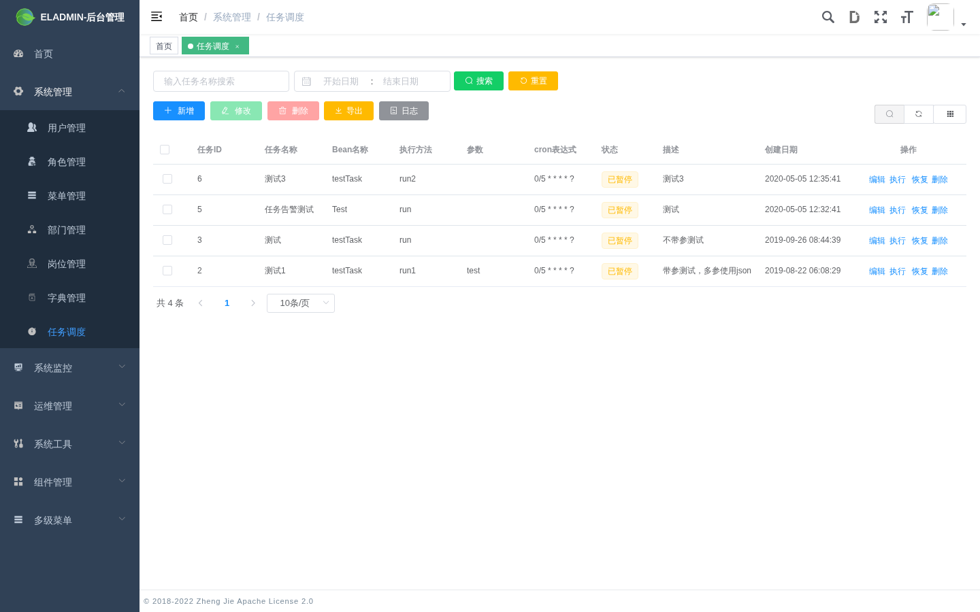The image size is (980, 612).
Task: Open 岗位管理 in the sidebar
Action: coord(69,264)
